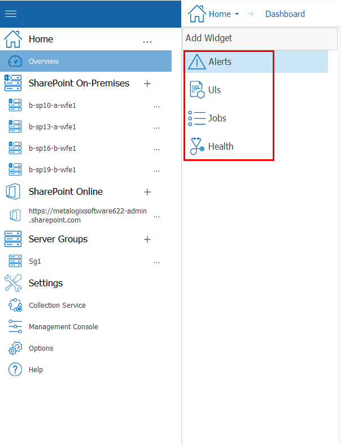Click the Alerts warning triangle icon
The height and width of the screenshot is (445, 341).
[x=197, y=62]
